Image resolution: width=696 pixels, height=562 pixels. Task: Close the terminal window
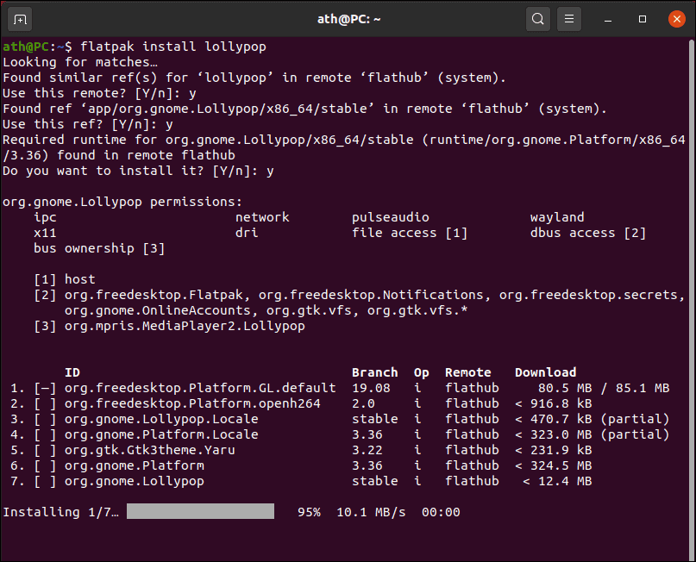click(x=676, y=19)
